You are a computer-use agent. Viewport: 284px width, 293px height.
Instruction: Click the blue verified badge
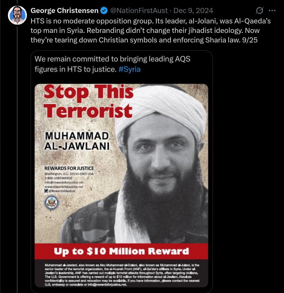[104, 11]
